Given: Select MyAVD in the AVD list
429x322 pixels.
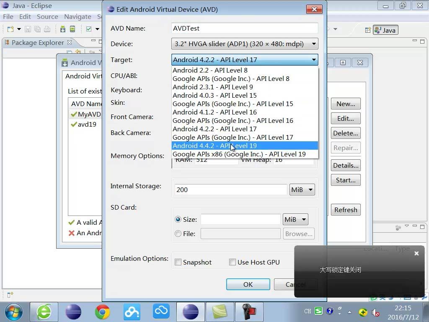Looking at the screenshot, I should tap(86, 114).
